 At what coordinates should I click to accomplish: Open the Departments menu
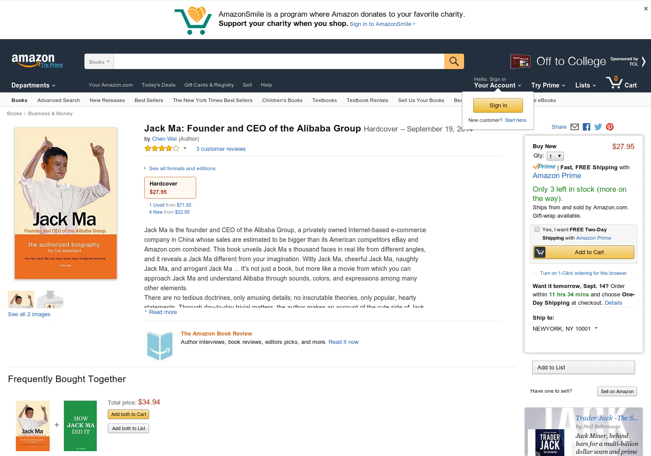pyautogui.click(x=33, y=85)
